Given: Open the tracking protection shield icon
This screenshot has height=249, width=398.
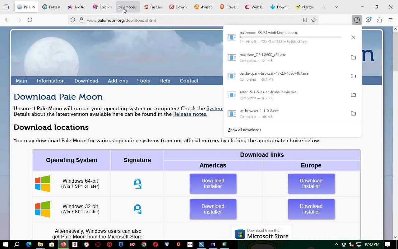Looking at the screenshot, I should pyautogui.click(x=73, y=20).
